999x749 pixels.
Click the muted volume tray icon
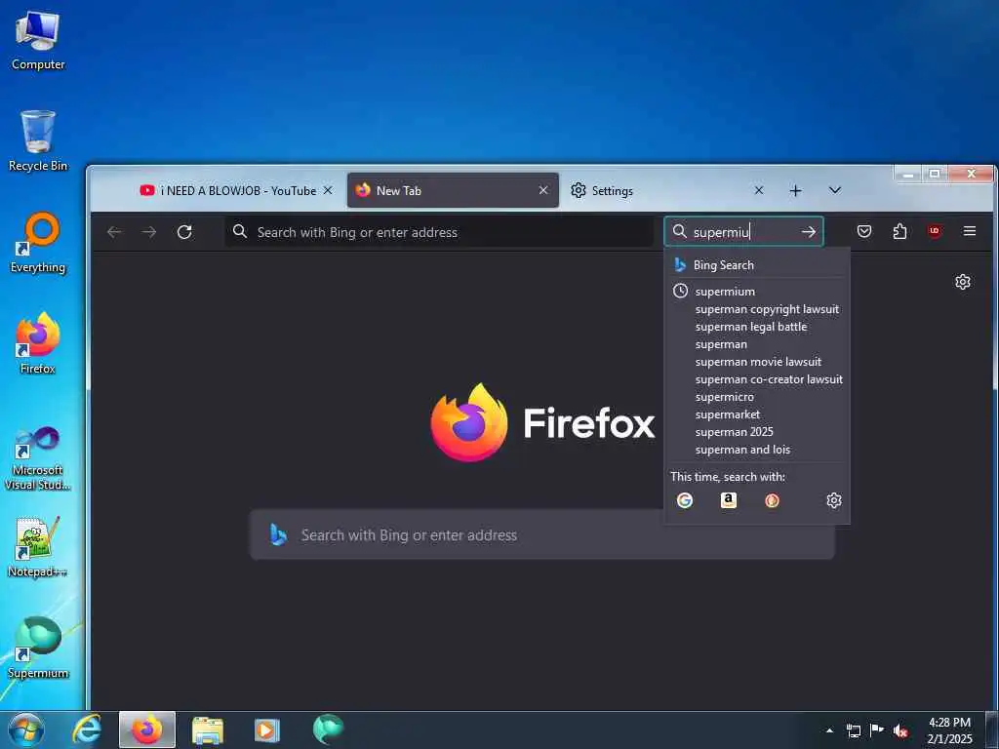pyautogui.click(x=900, y=731)
